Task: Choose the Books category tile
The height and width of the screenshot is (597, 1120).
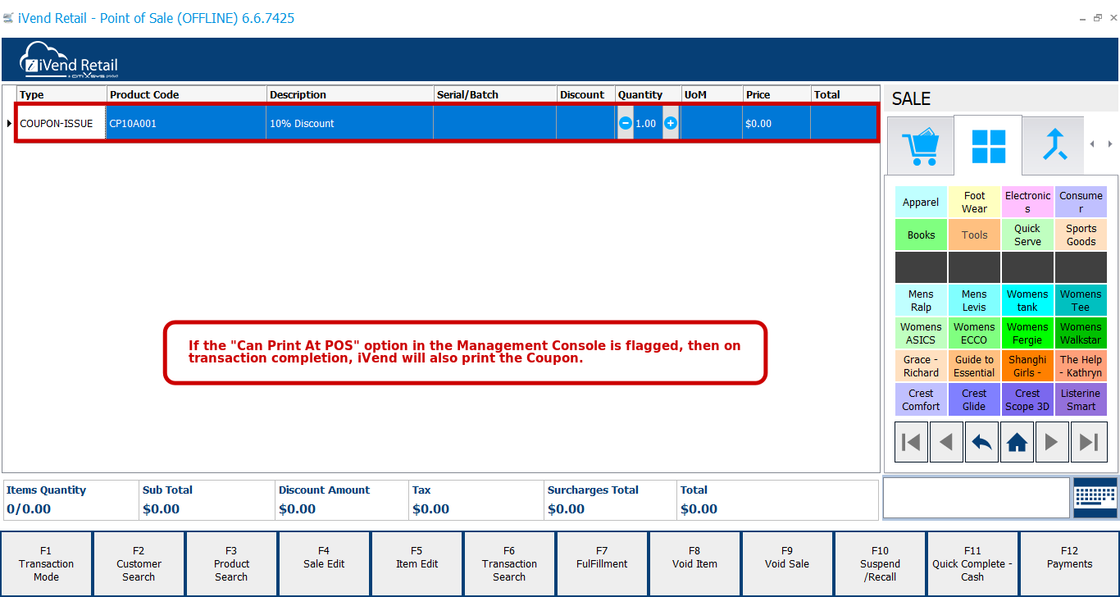Action: click(921, 235)
